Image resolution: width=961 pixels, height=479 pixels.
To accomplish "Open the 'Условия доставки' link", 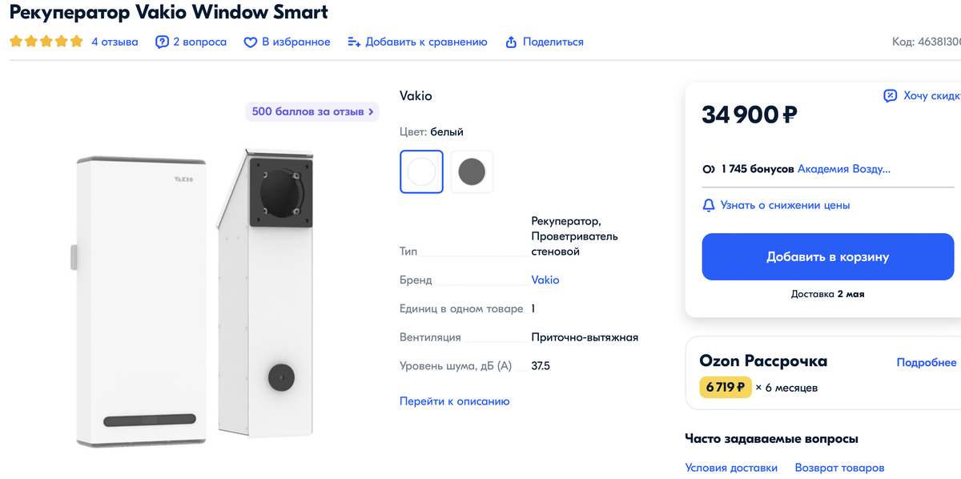I will (x=731, y=468).
